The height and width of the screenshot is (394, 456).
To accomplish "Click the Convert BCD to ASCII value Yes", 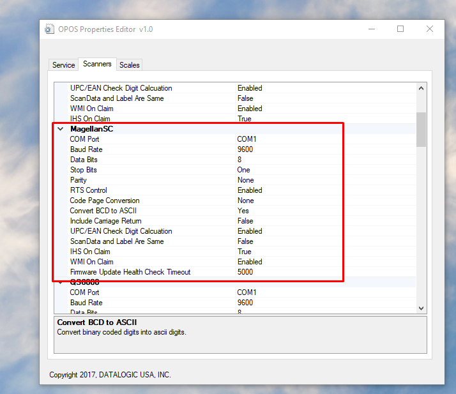I will (243, 211).
